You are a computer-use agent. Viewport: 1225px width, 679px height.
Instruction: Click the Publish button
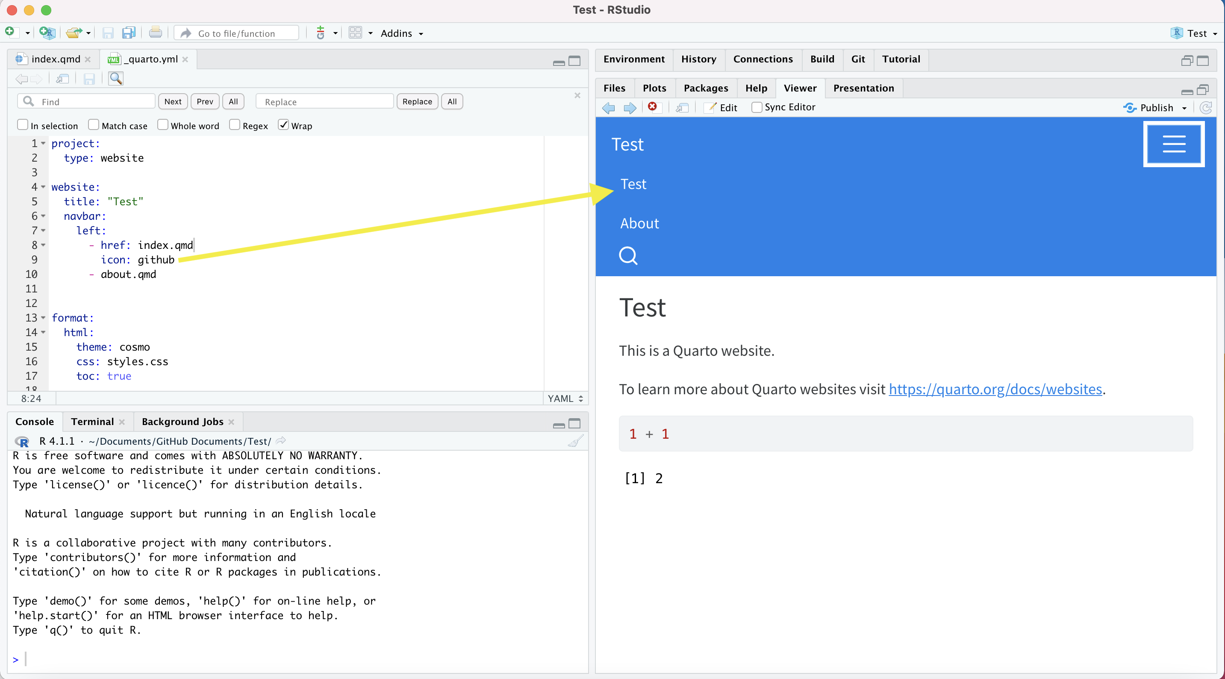1149,107
